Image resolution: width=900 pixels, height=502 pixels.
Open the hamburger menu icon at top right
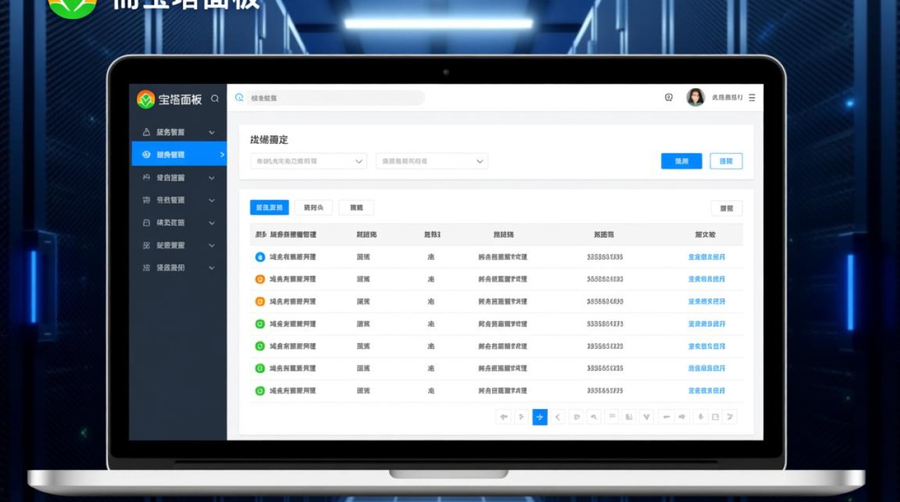[x=752, y=98]
